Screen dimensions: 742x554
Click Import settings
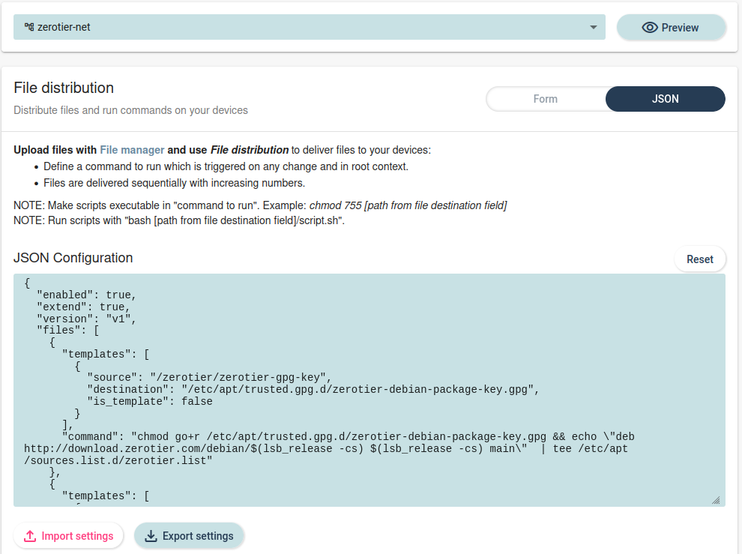coord(68,535)
